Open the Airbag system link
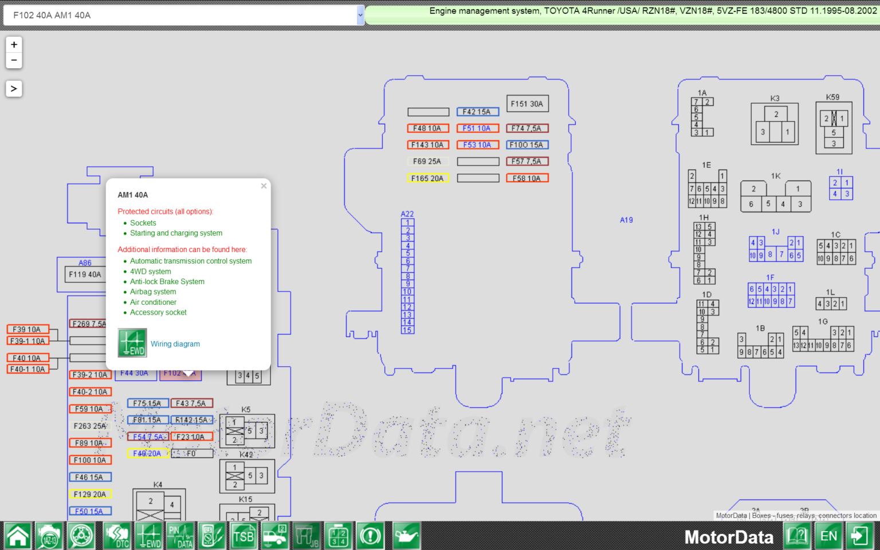Screen dimensions: 880x550 pos(153,292)
